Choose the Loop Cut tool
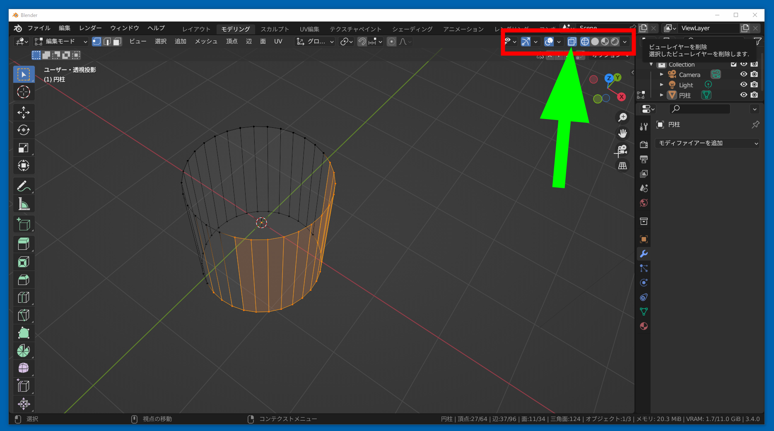 coord(24,297)
